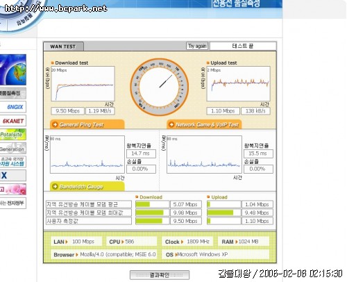
Task: Click the 5.07 Mbps value
Action: (x=185, y=204)
